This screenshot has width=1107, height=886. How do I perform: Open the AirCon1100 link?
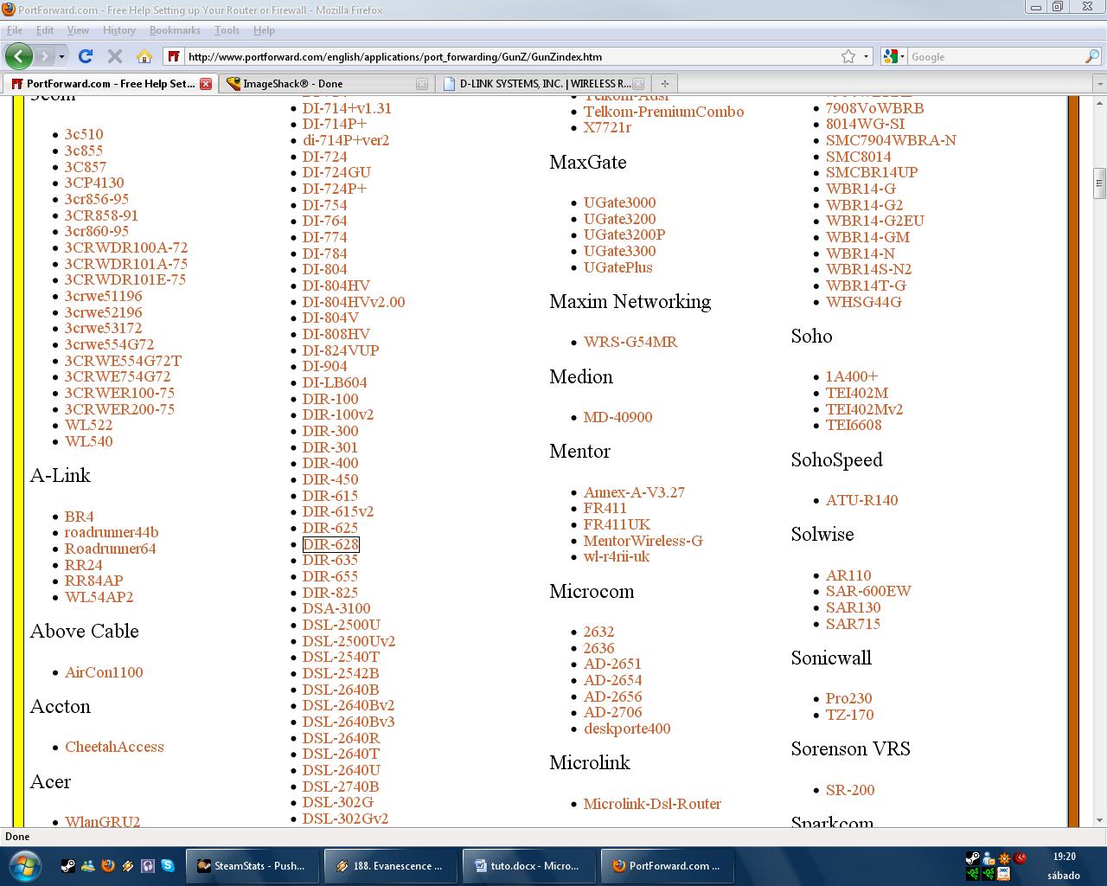pos(104,672)
